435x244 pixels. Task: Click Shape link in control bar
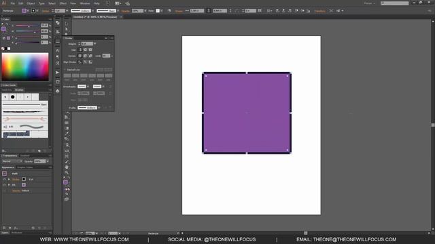(x=179, y=11)
